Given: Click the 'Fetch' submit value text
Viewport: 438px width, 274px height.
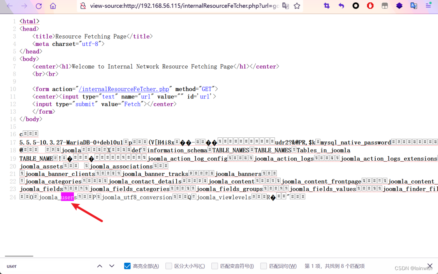Looking at the screenshot, I should (132, 104).
